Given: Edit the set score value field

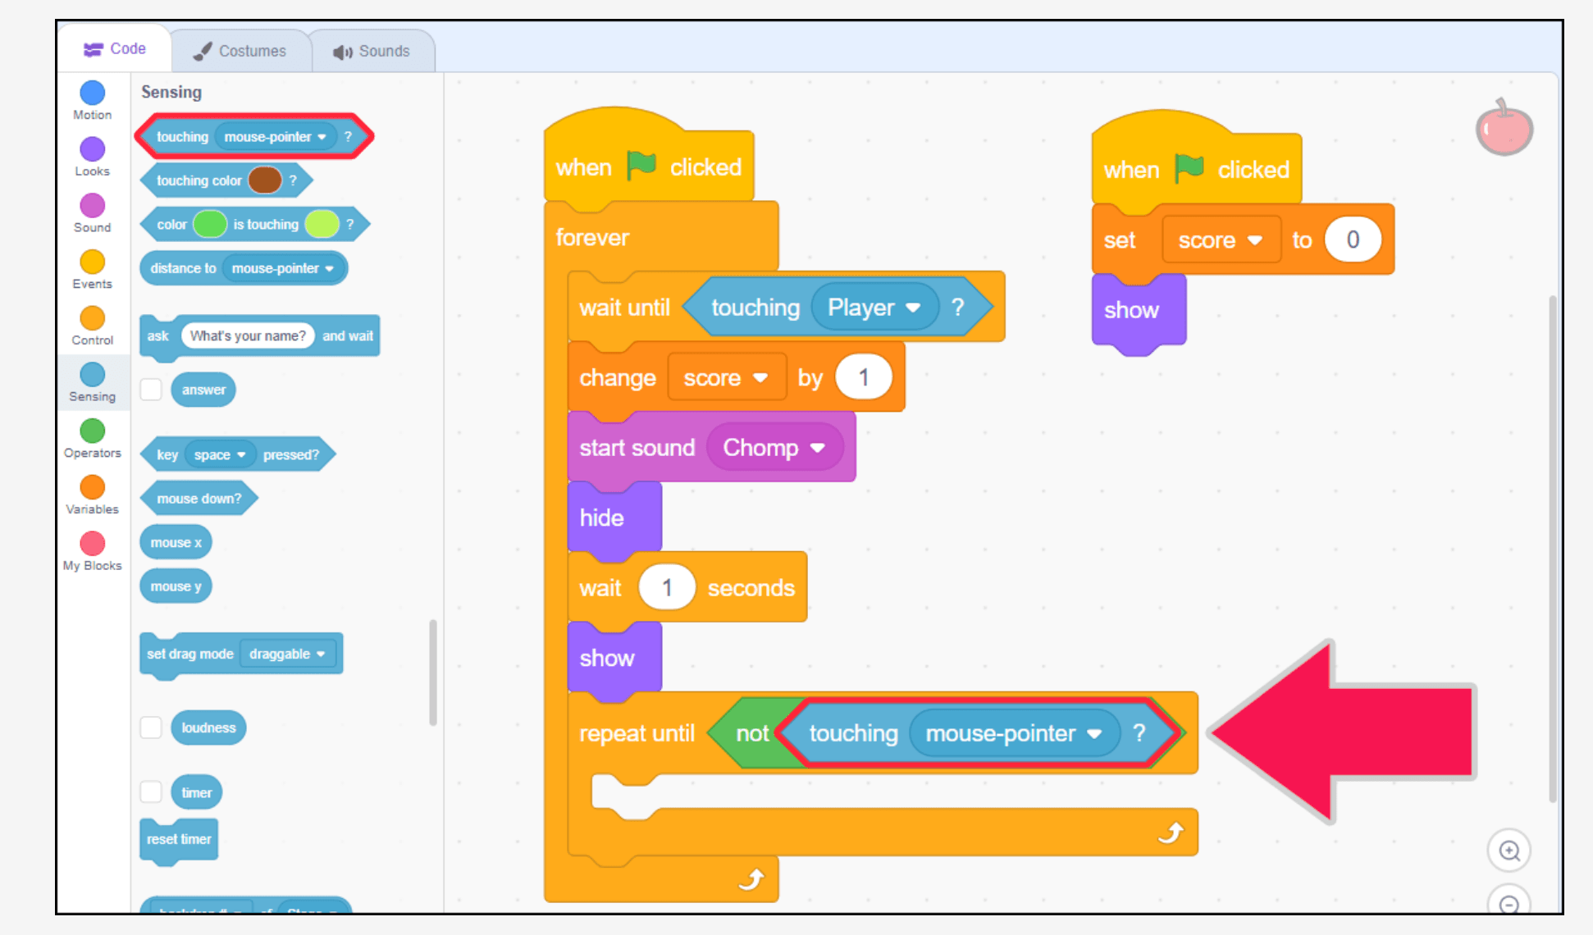Looking at the screenshot, I should pos(1353,239).
